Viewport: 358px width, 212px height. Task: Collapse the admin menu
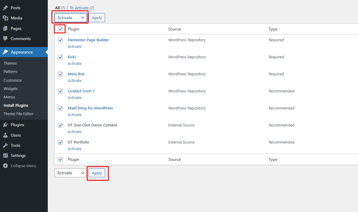pyautogui.click(x=20, y=166)
